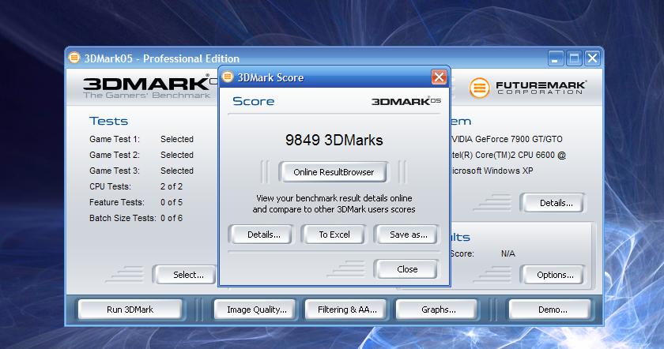The image size is (664, 349).
Task: Open Options... in main window
Action: click(x=554, y=275)
